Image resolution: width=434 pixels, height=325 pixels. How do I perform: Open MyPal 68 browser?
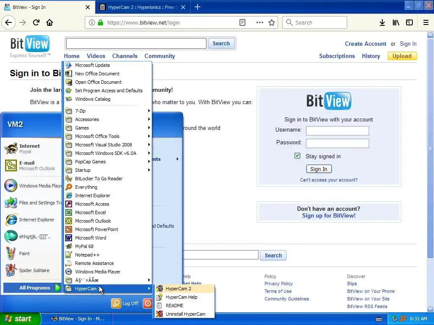tap(108, 246)
